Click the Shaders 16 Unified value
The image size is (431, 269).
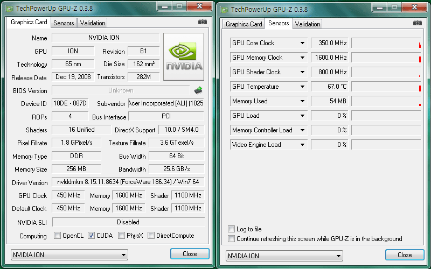(x=81, y=130)
